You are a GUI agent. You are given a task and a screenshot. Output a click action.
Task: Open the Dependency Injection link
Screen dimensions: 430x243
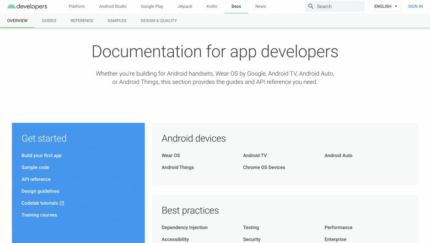coord(184,227)
